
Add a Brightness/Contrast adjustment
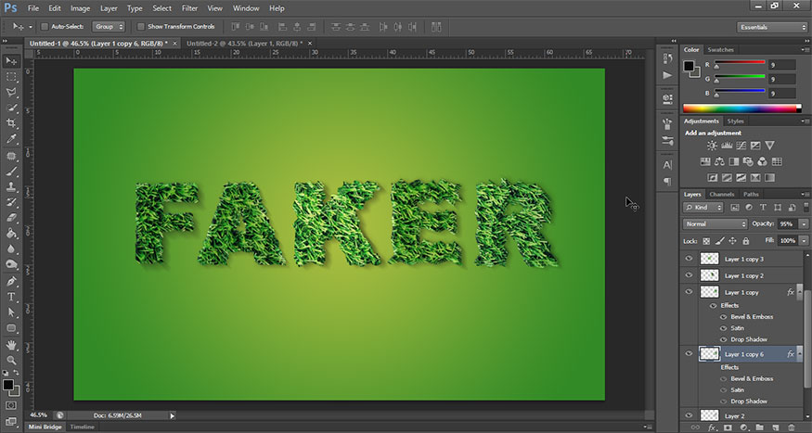point(712,146)
